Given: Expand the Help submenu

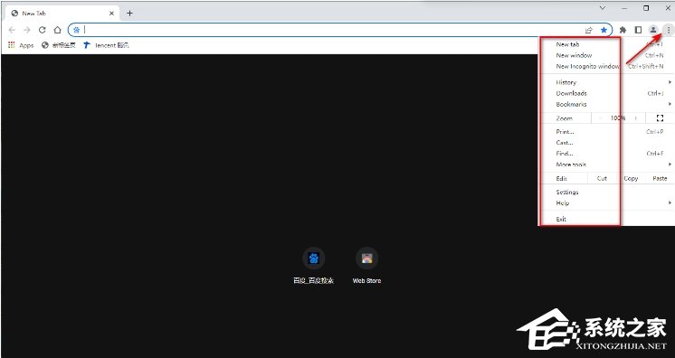Looking at the screenshot, I should click(606, 203).
